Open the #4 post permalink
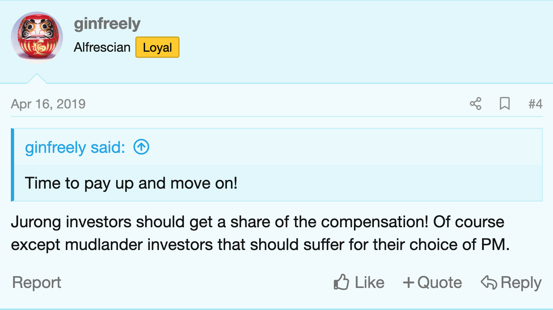This screenshot has height=310, width=553. (535, 104)
